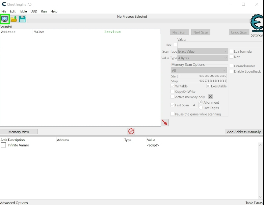Screen dimensions: 264x205
Task: Open Settings under the logo
Action: coord(256,35)
